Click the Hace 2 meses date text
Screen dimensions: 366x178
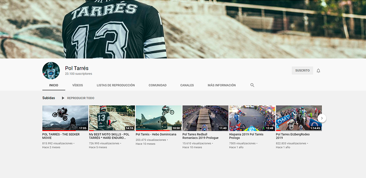click(51, 147)
